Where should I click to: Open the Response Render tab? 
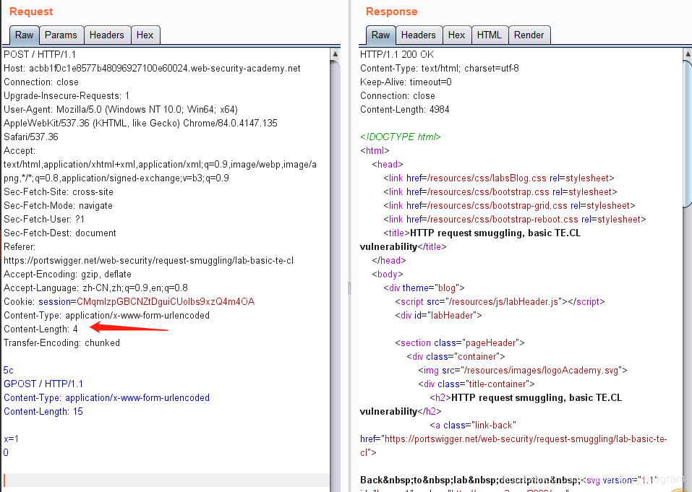pos(529,35)
